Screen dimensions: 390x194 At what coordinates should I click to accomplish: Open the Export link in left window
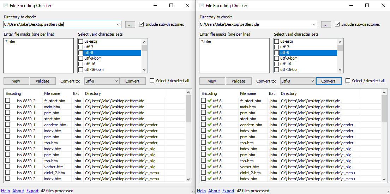coord(32,191)
